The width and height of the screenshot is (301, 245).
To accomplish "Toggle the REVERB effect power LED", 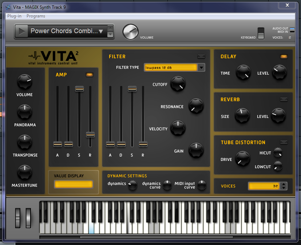I will pyautogui.click(x=284, y=99).
